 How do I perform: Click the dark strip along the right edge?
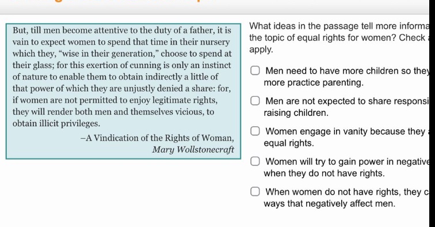(x=432, y=113)
